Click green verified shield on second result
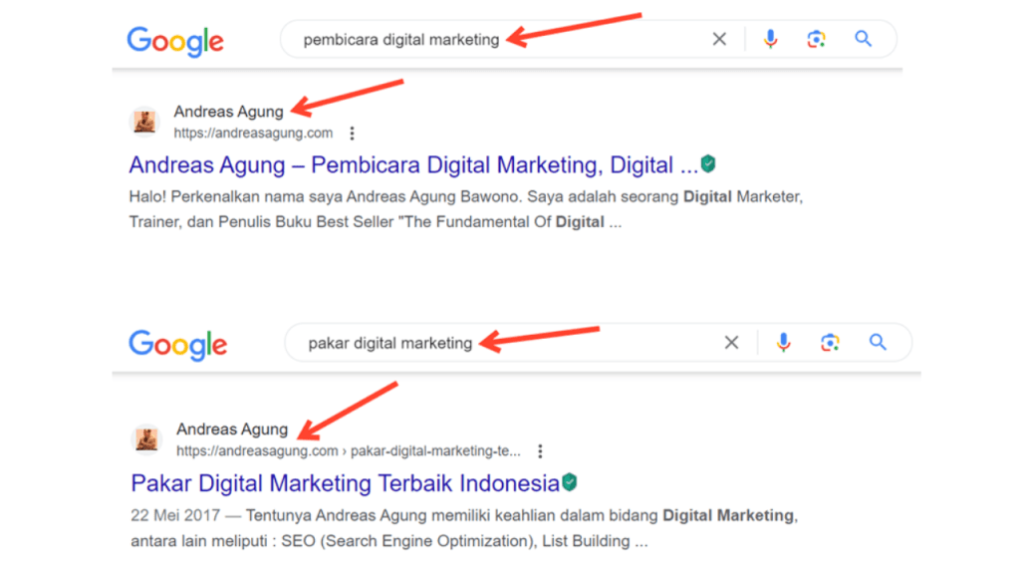This screenshot has width=1020, height=574. coord(569,483)
